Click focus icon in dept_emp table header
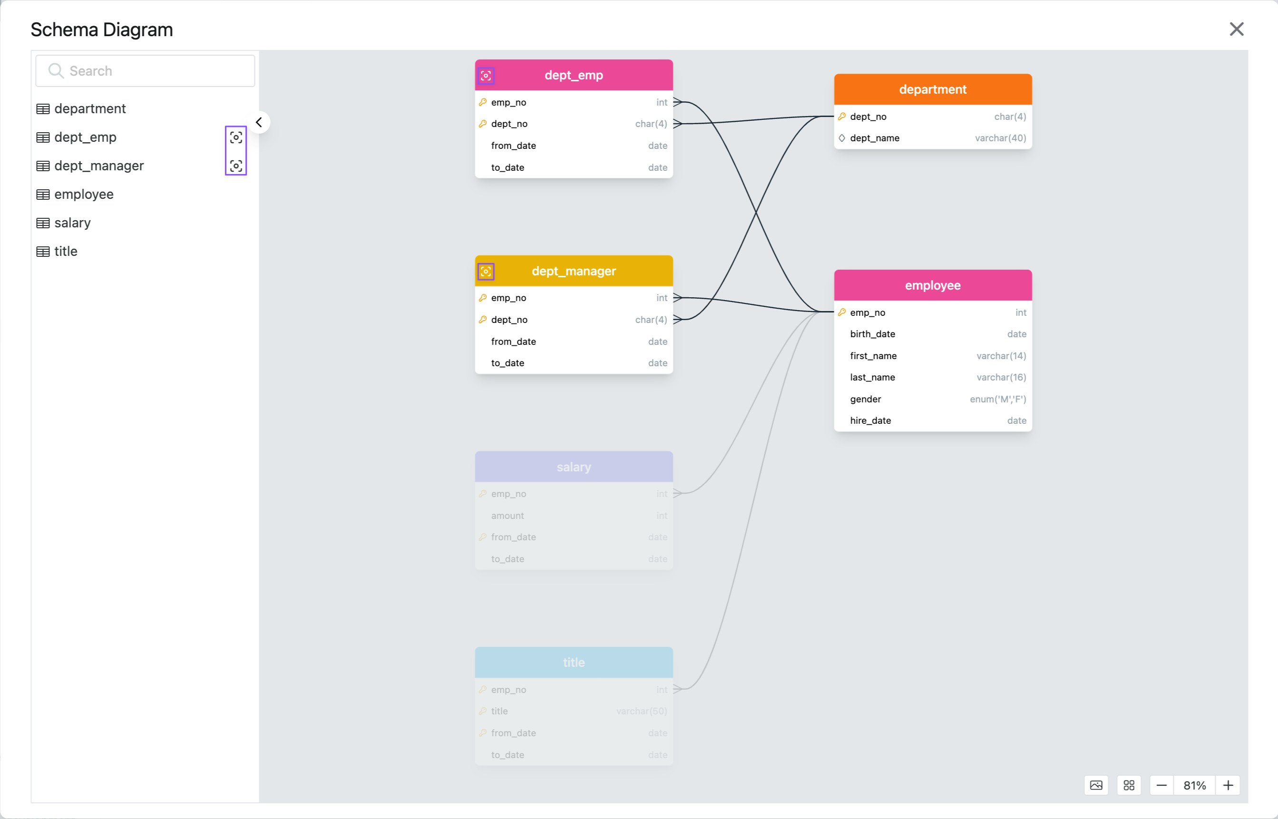 pos(486,76)
